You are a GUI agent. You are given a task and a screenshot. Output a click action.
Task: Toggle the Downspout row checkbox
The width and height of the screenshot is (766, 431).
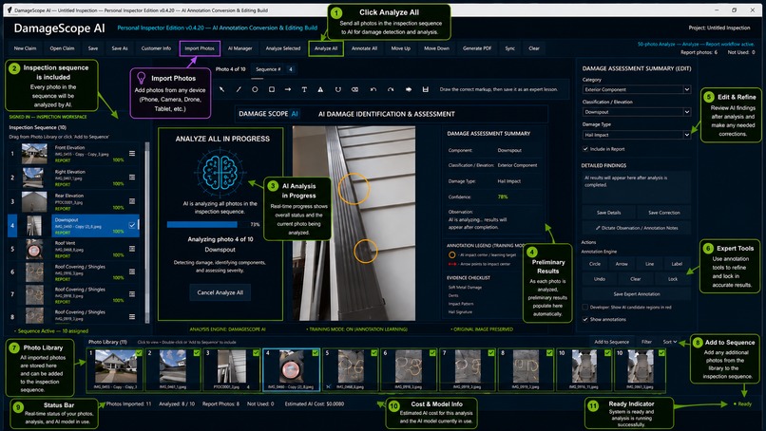(x=132, y=225)
